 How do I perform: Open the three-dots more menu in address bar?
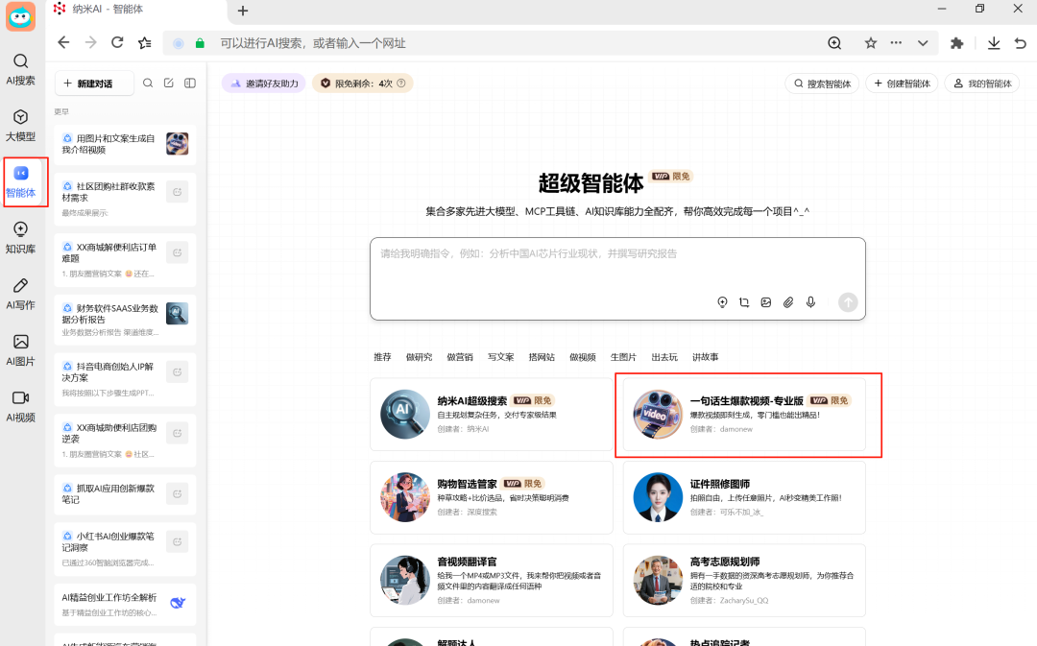click(x=896, y=43)
